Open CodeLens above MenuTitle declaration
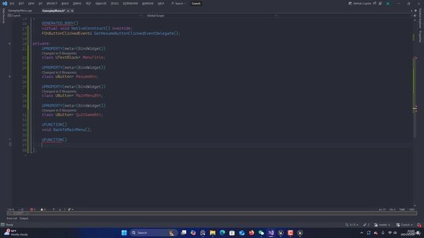 pyautogui.click(x=59, y=54)
